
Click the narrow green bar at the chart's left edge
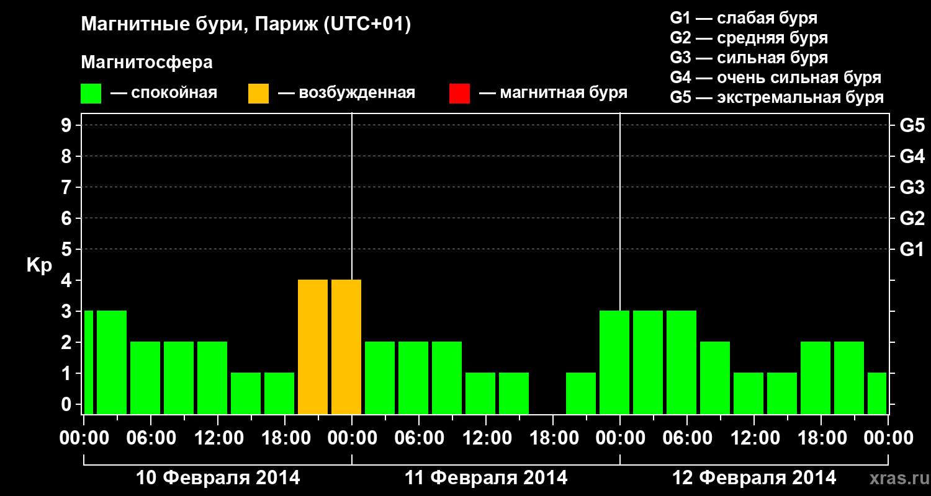[x=88, y=362]
